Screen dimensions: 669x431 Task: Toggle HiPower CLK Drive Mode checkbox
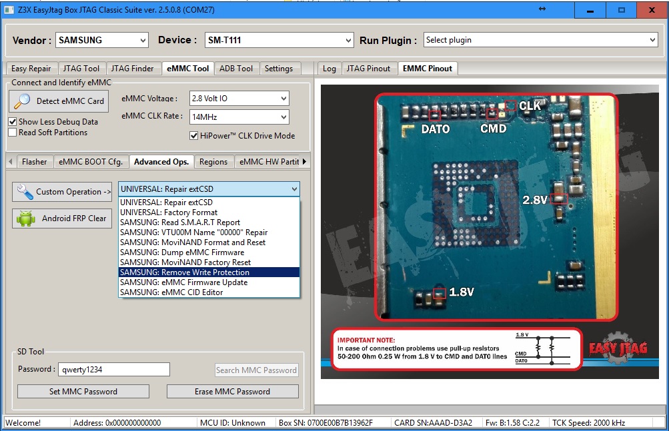tap(193, 136)
